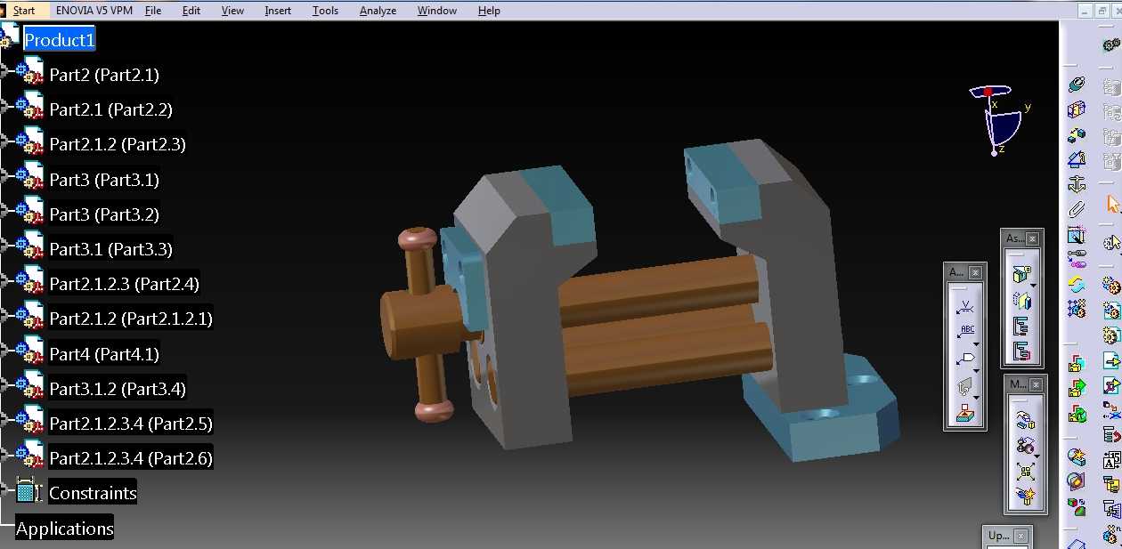Expand the Part2 (Part2.1) tree node

(4, 71)
